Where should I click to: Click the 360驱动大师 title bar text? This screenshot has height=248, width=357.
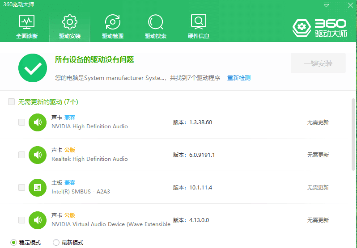pos(19,4)
